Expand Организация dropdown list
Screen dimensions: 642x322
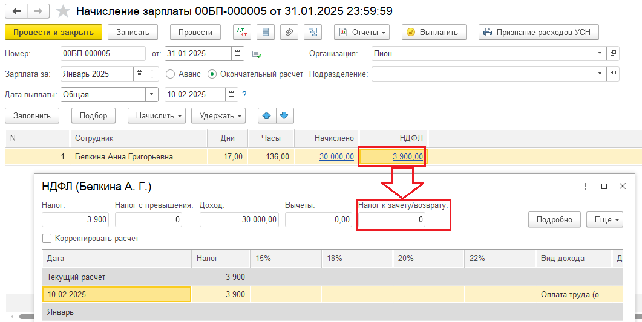tap(600, 53)
